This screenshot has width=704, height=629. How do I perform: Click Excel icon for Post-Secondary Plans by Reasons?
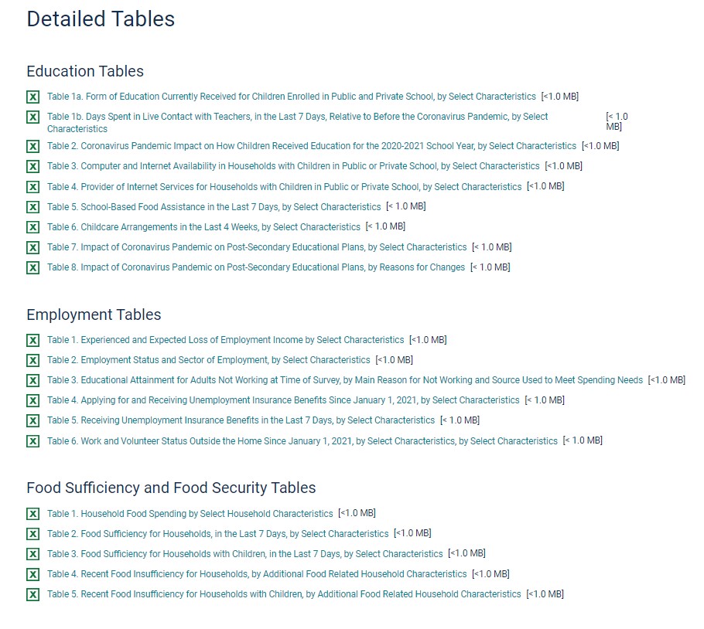33,268
